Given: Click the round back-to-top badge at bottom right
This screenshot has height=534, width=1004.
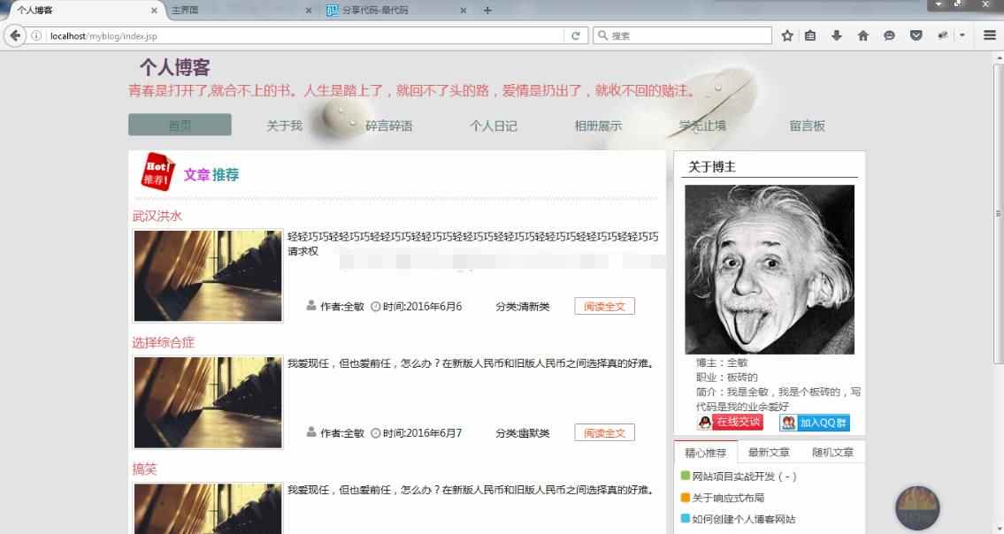Looking at the screenshot, I should 917,507.
